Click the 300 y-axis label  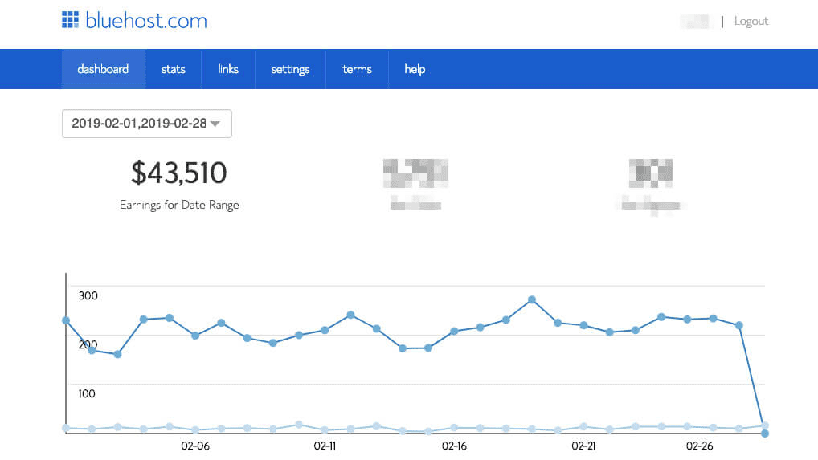88,295
